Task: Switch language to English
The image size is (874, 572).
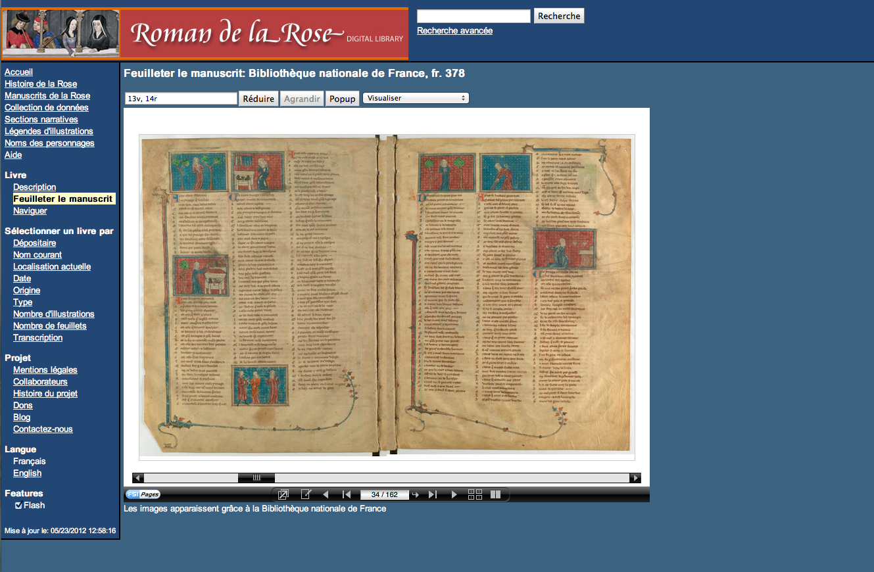Action: point(27,473)
